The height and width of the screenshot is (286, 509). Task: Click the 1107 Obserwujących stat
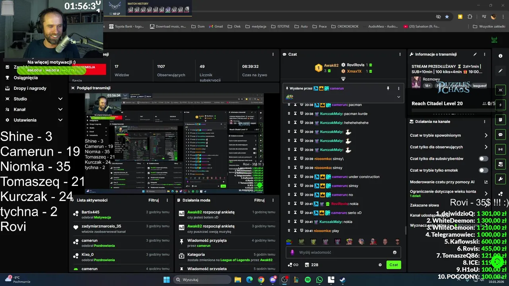pyautogui.click(x=171, y=71)
